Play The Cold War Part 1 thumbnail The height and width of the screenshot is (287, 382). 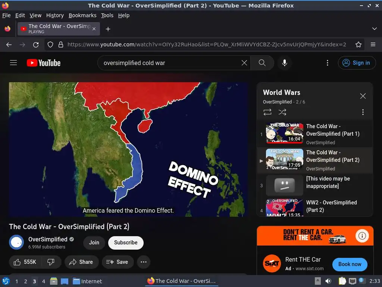285,133
